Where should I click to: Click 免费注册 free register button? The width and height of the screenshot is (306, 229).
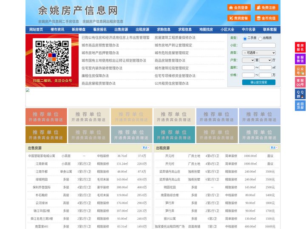[x=266, y=8]
